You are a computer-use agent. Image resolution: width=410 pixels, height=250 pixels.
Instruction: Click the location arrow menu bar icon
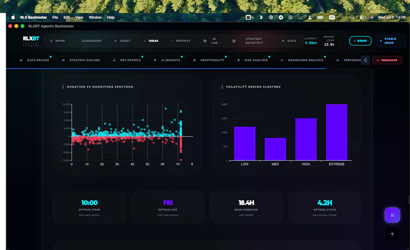[280, 17]
